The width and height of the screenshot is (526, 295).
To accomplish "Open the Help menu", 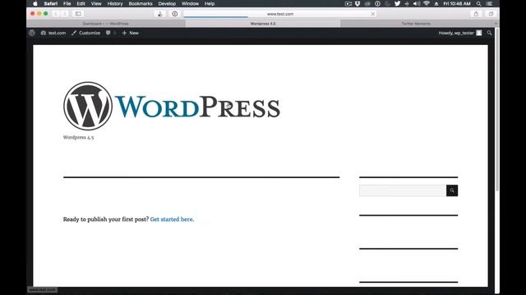I will (210, 3).
